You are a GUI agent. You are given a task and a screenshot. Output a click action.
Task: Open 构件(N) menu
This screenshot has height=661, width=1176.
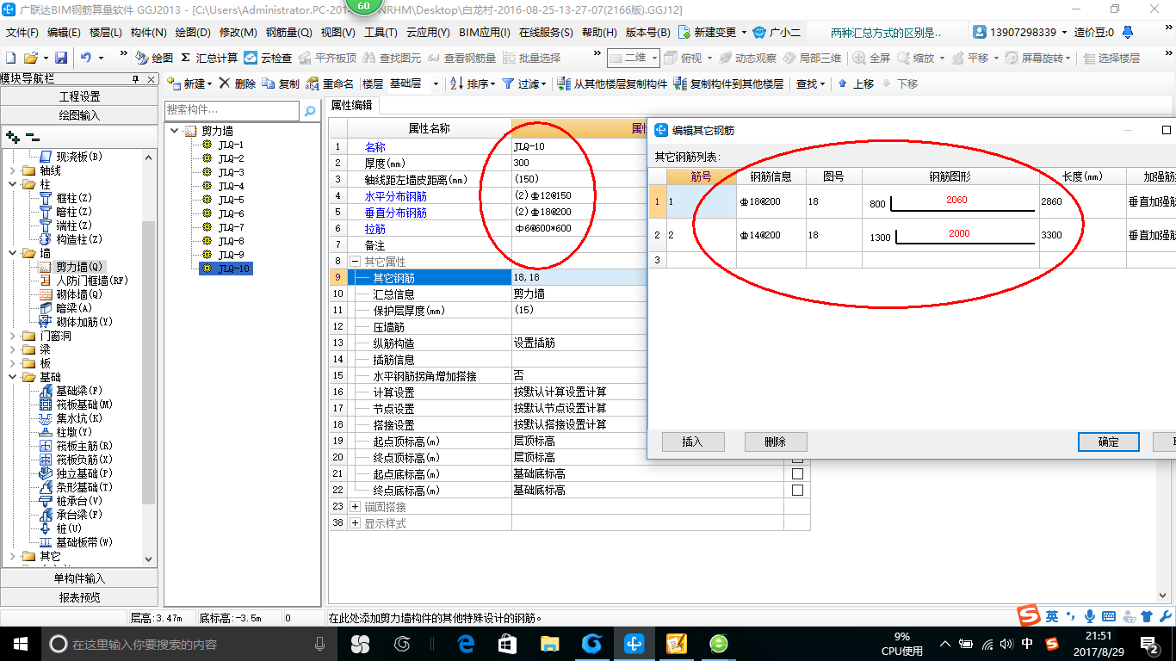[148, 32]
